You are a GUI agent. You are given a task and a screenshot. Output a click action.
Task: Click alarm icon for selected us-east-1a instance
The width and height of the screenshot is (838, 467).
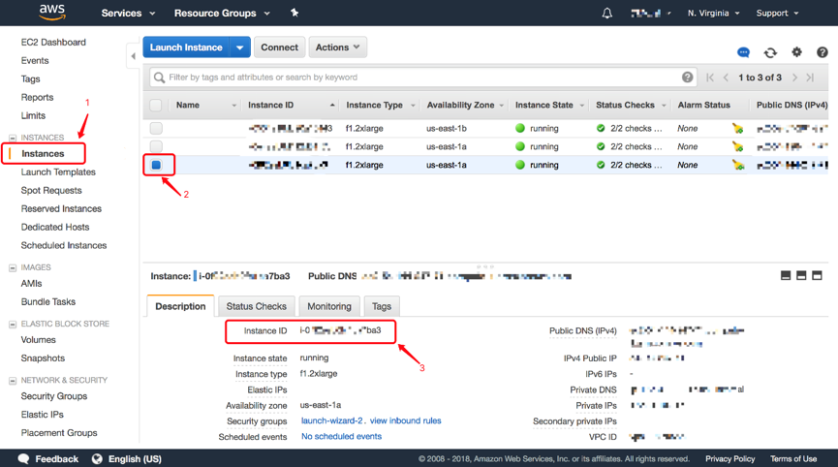tap(738, 165)
